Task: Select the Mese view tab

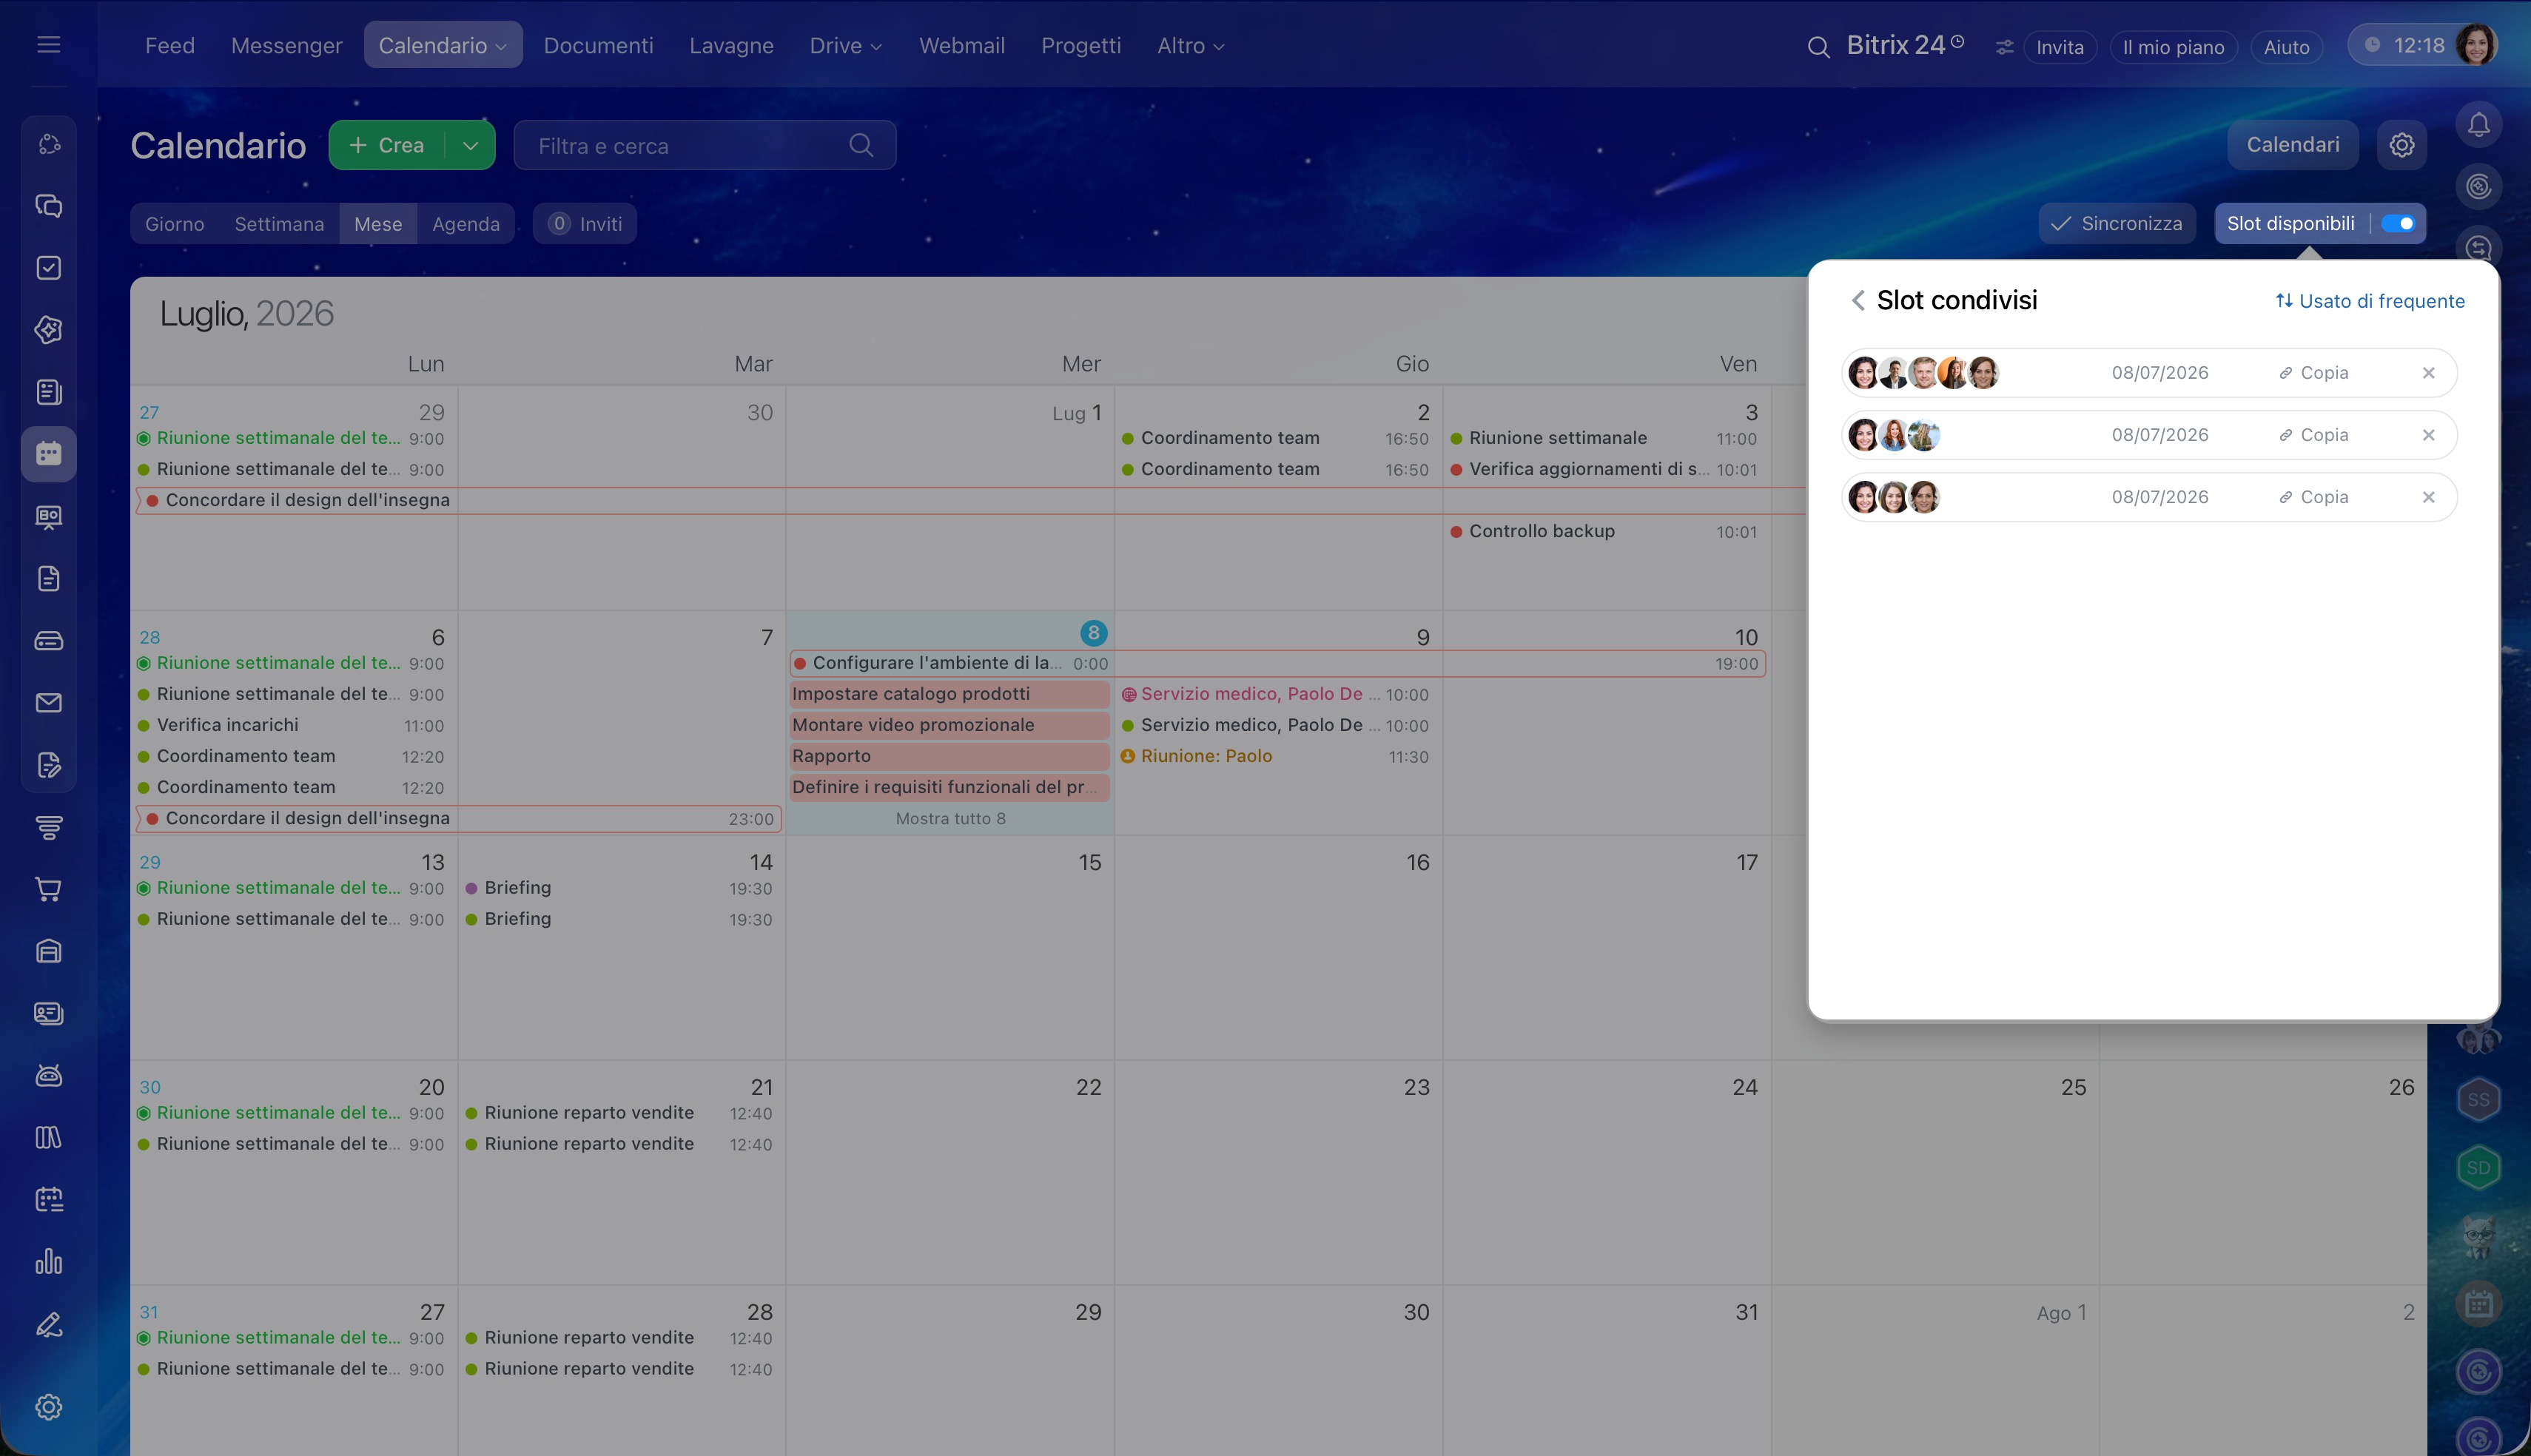Action: pos(378,224)
